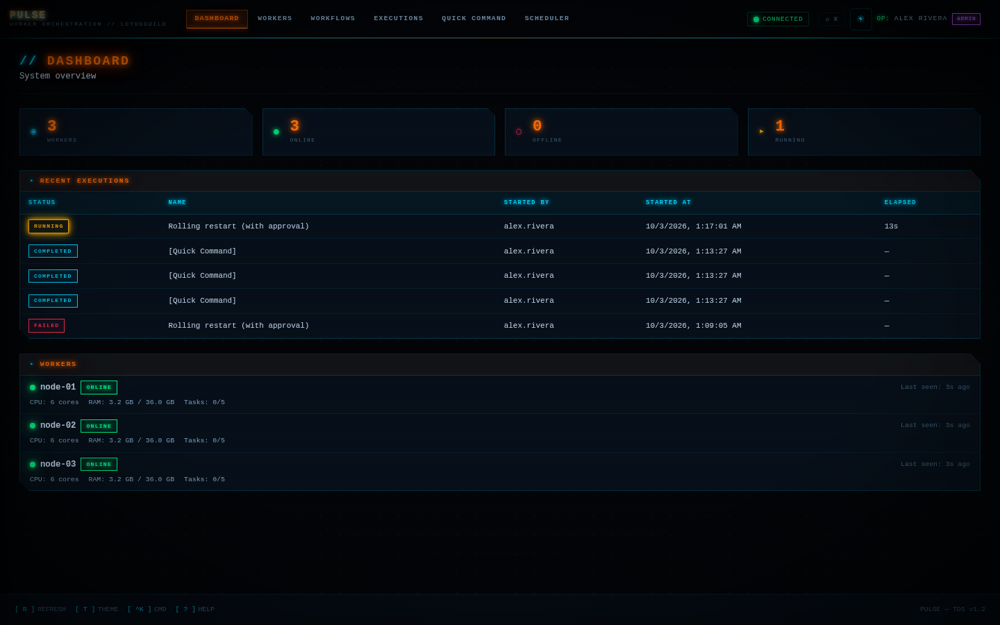
Task: Open the Dashboard tab
Action: coord(217,19)
